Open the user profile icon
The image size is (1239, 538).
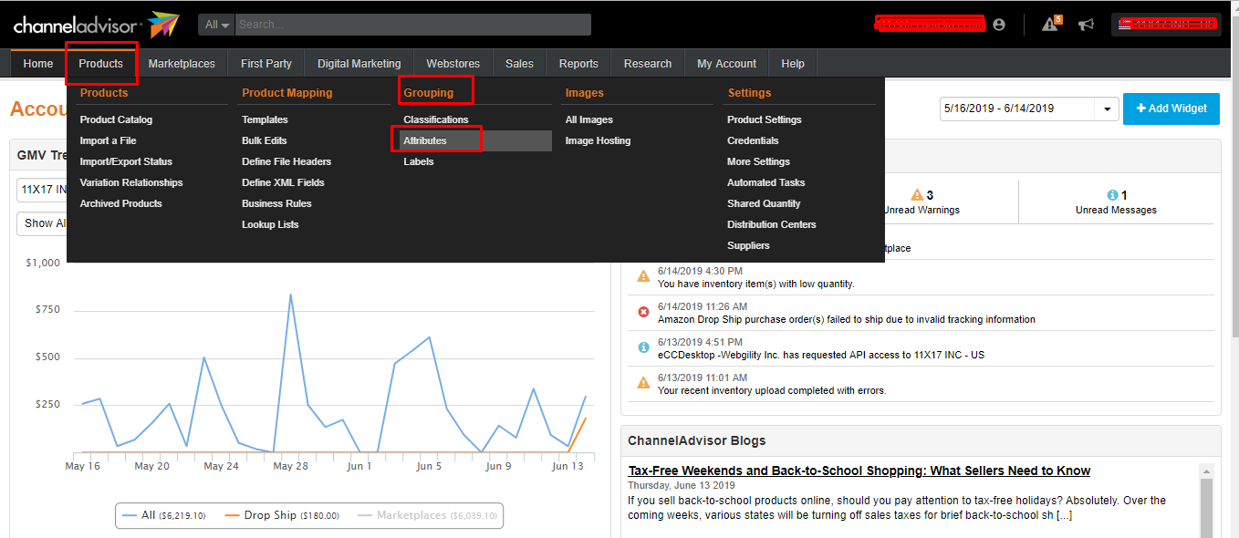(999, 25)
